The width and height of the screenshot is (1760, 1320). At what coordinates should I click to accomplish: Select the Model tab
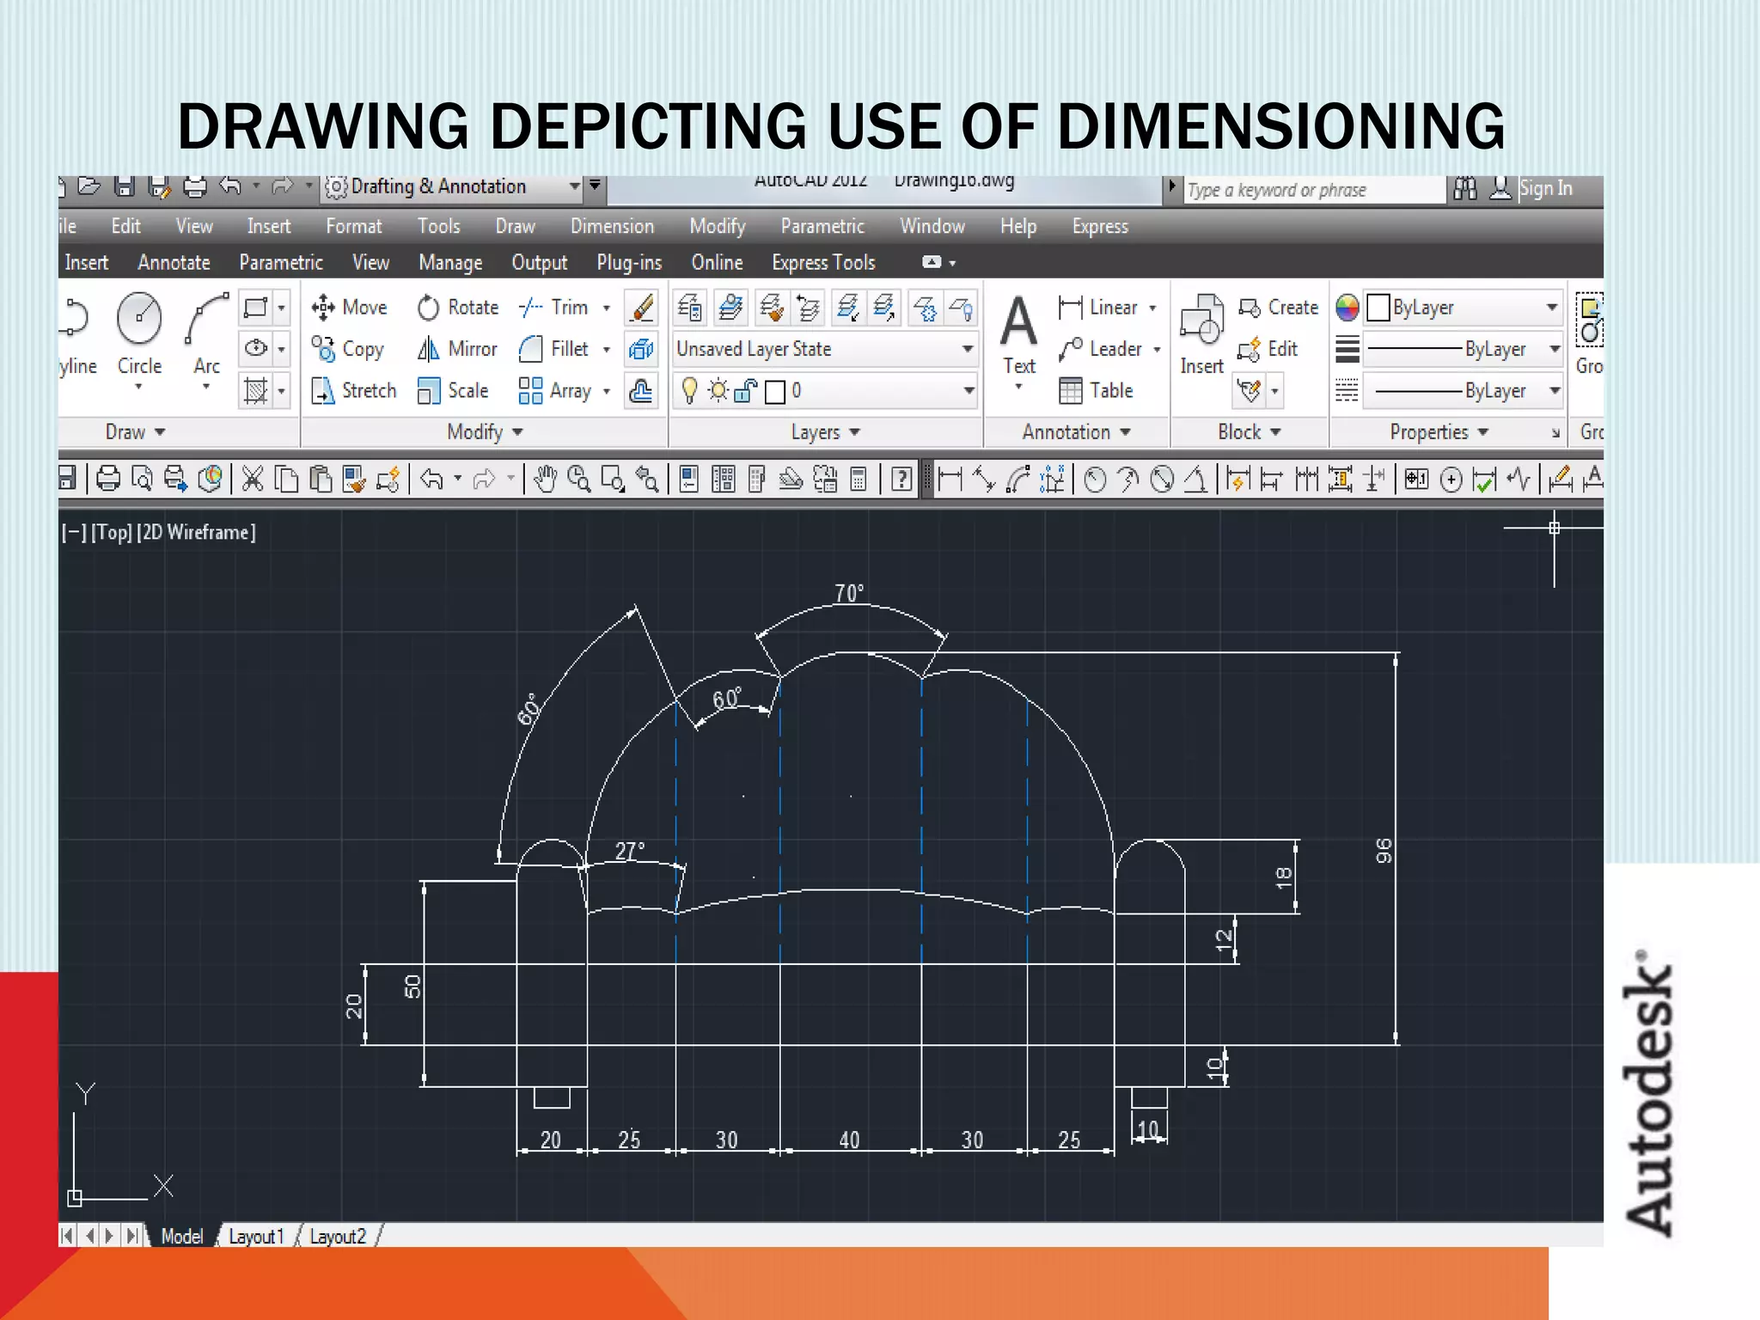click(182, 1237)
